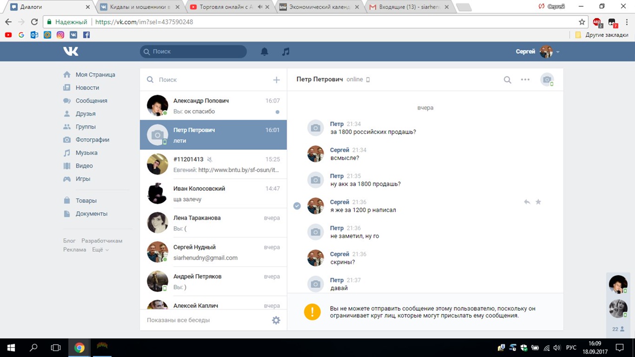
Task: Open three-dots conversation actions menu
Action: pos(525,80)
